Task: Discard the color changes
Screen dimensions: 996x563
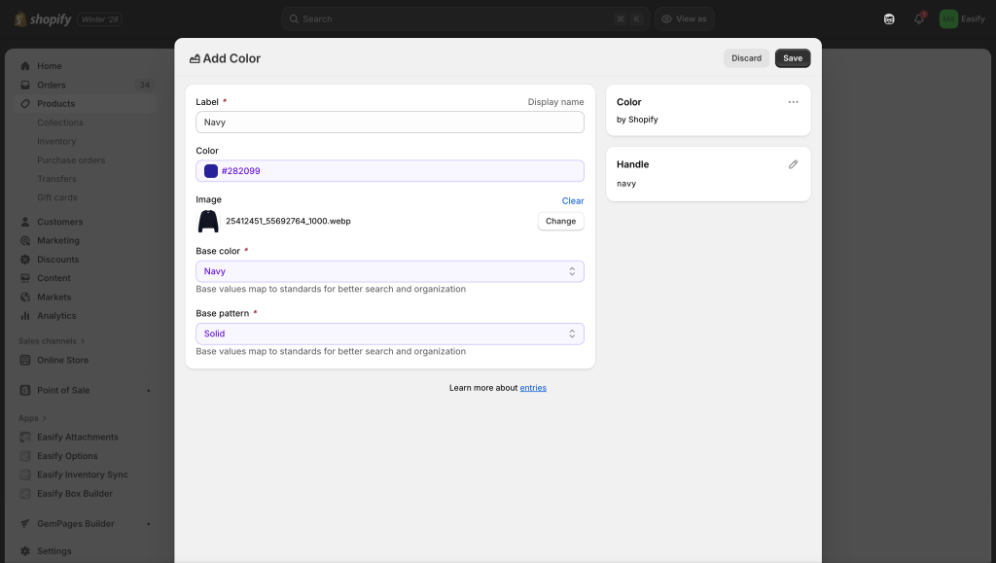Action: coord(746,58)
